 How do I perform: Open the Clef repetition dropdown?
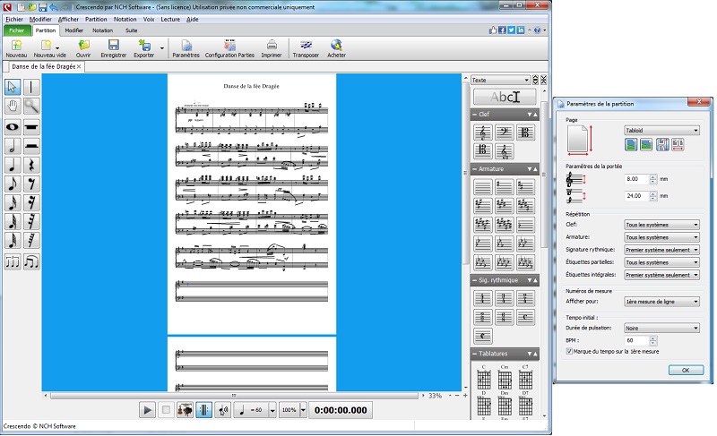[x=661, y=225]
